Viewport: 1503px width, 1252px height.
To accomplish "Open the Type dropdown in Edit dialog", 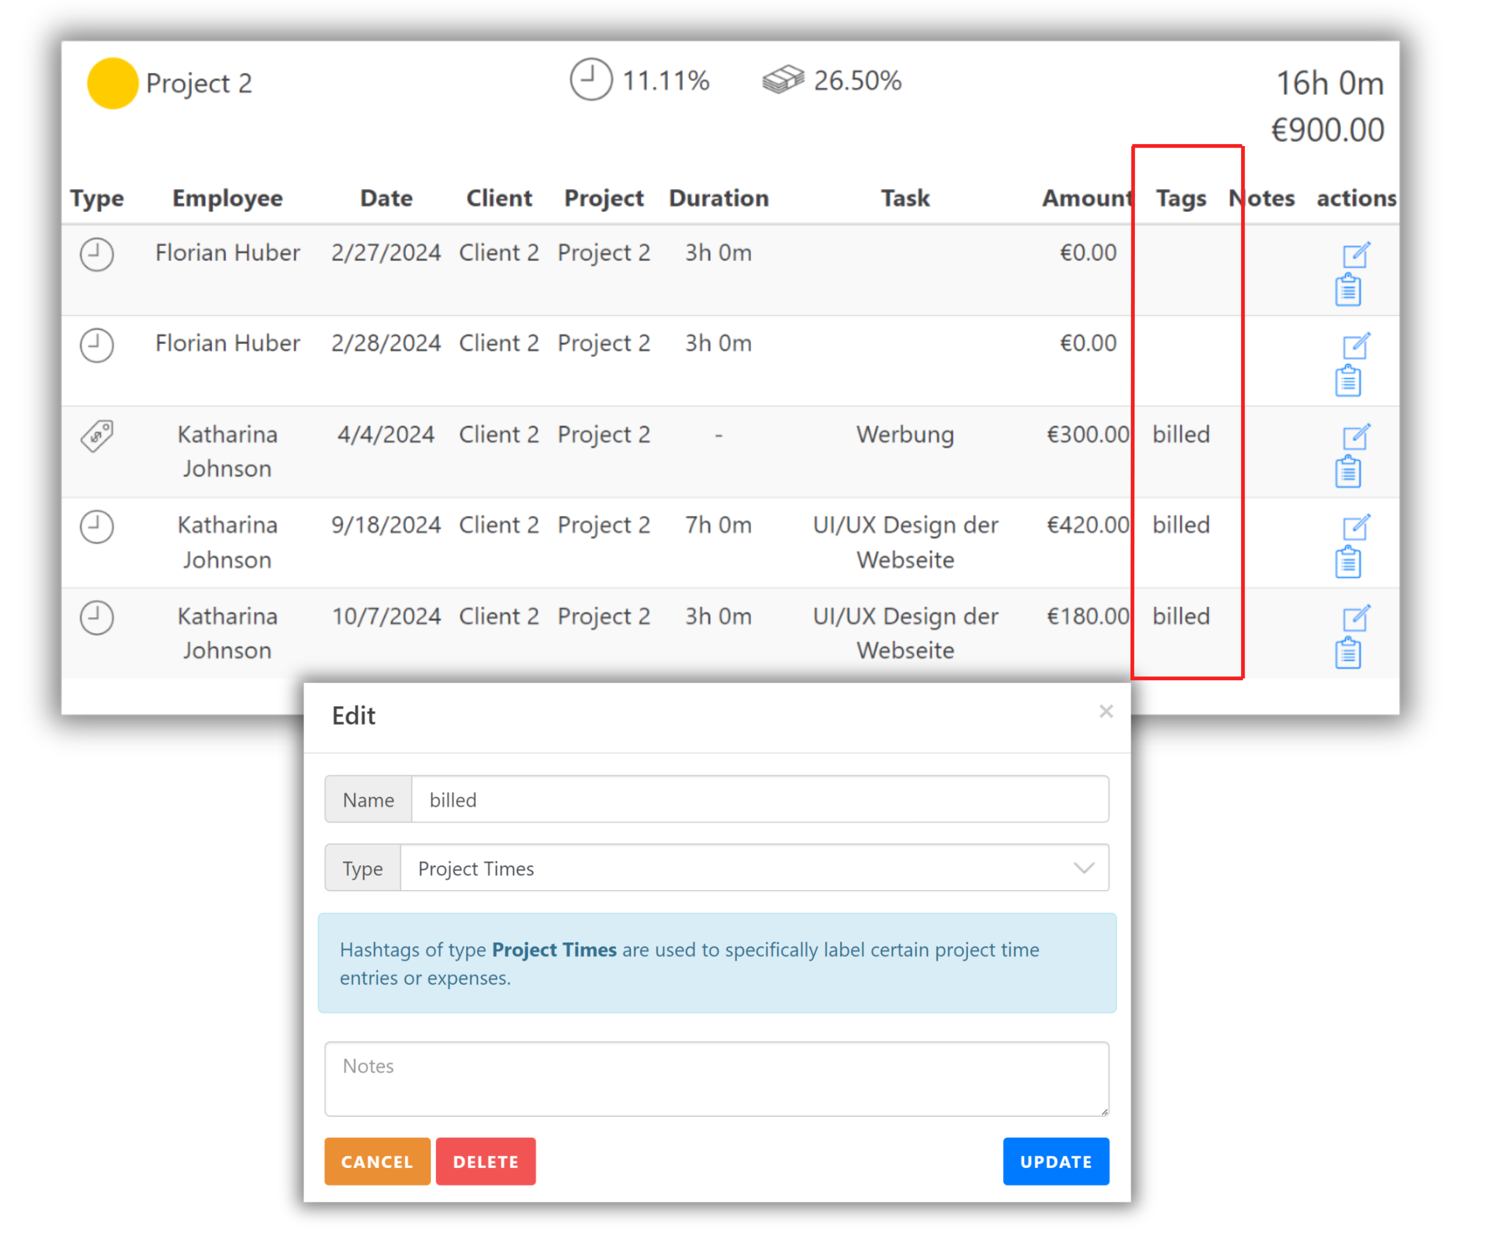I will (754, 868).
